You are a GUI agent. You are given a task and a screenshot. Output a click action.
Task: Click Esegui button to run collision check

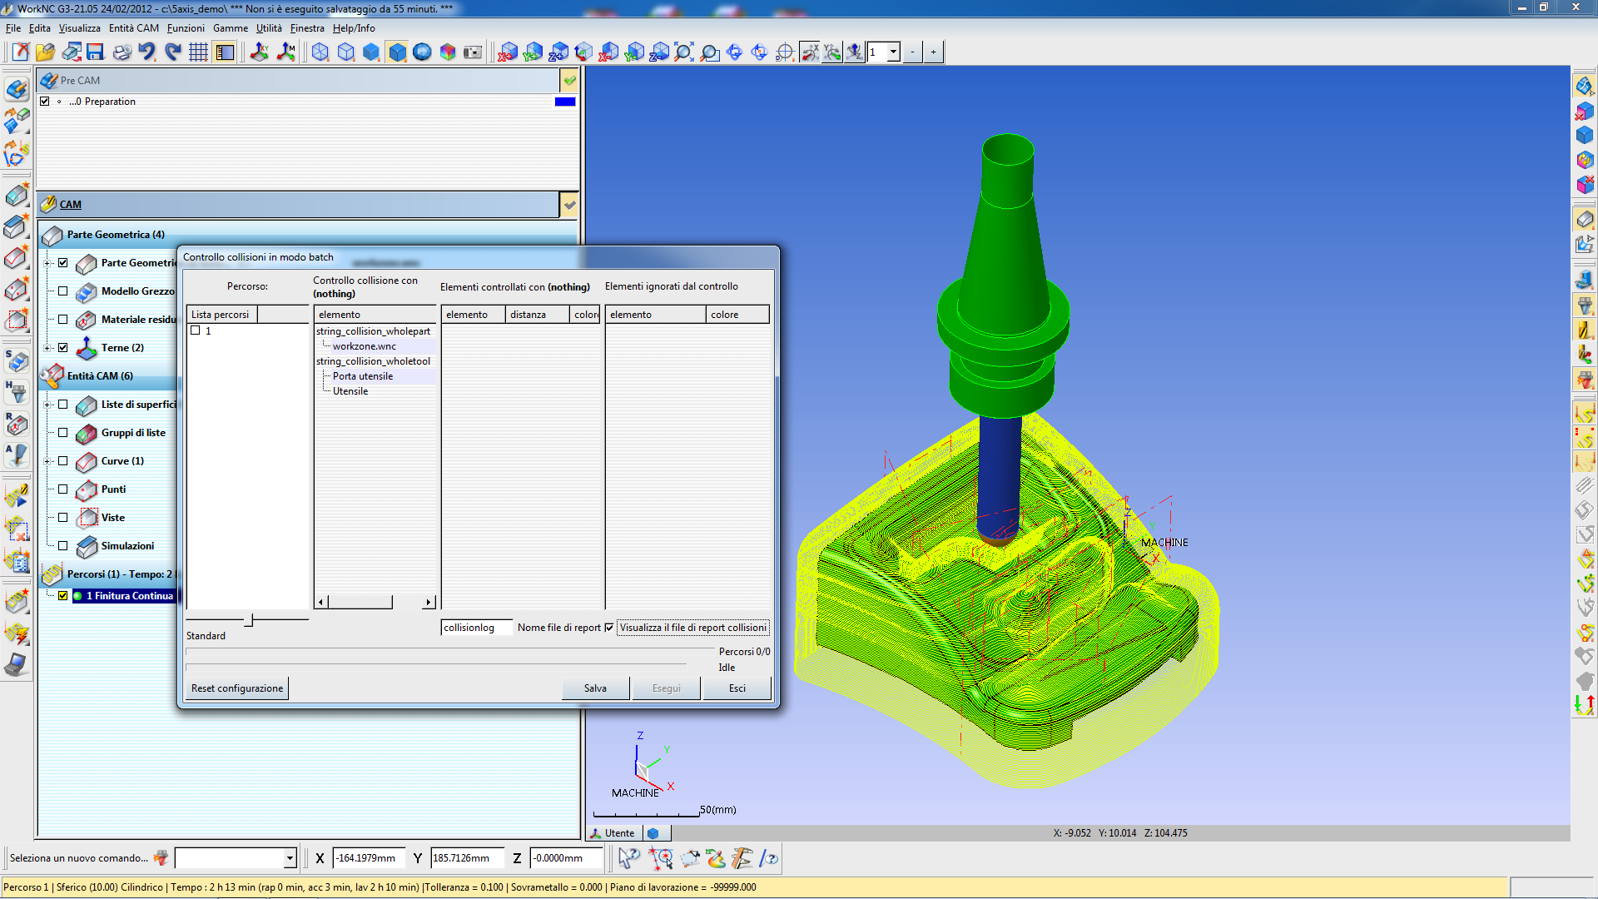pos(665,687)
